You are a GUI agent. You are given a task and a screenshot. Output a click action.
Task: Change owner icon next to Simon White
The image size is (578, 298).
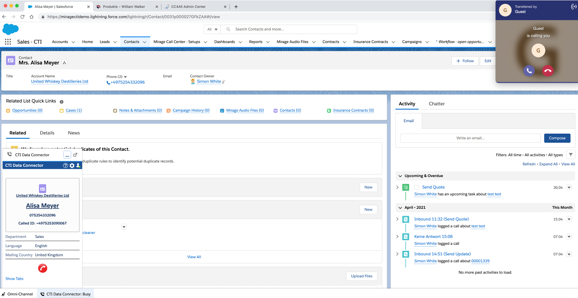coord(223,82)
